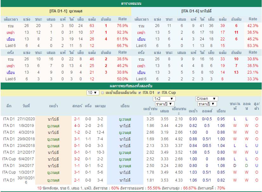Click the เตะมุม column header
Screen dimensions: 262x192
100,106
